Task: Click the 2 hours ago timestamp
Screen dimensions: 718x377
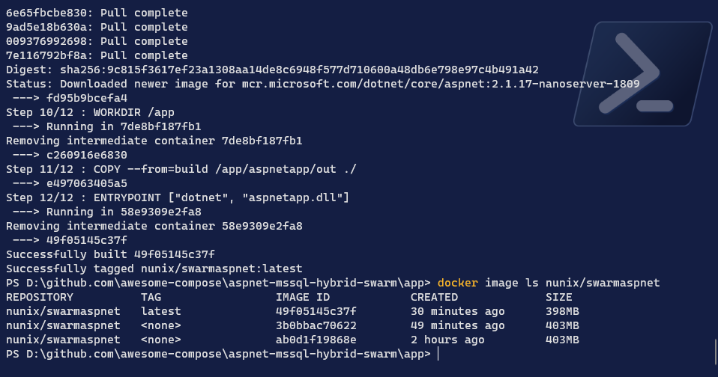Action: point(447,340)
